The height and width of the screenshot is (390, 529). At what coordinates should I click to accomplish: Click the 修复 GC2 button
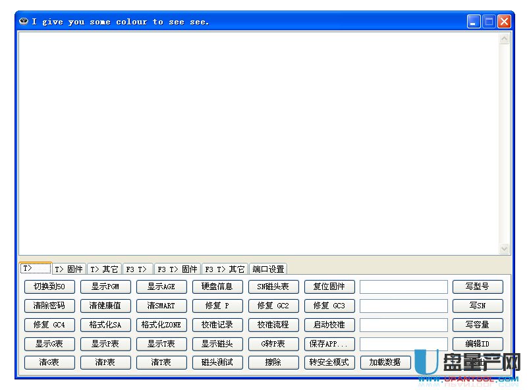273,305
